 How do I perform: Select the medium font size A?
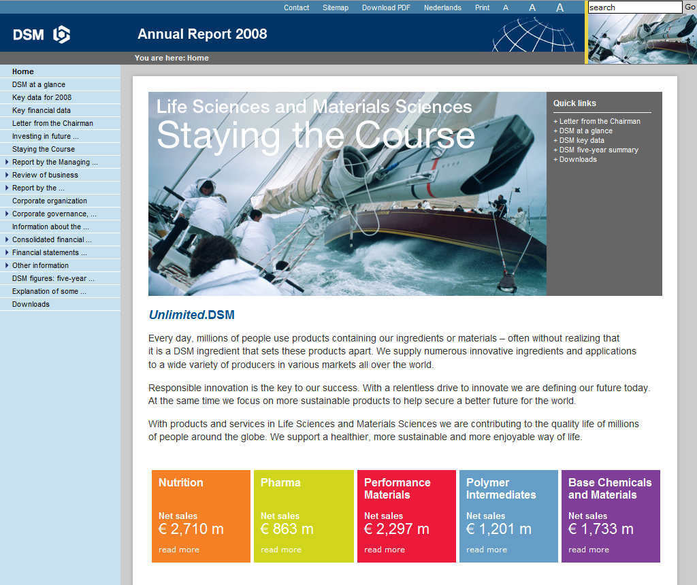[532, 7]
